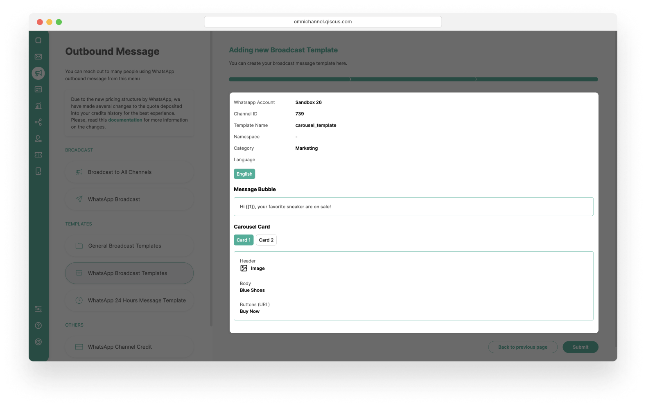This screenshot has width=646, height=406.
Task: Click the Buy Now button label text
Action: point(250,311)
